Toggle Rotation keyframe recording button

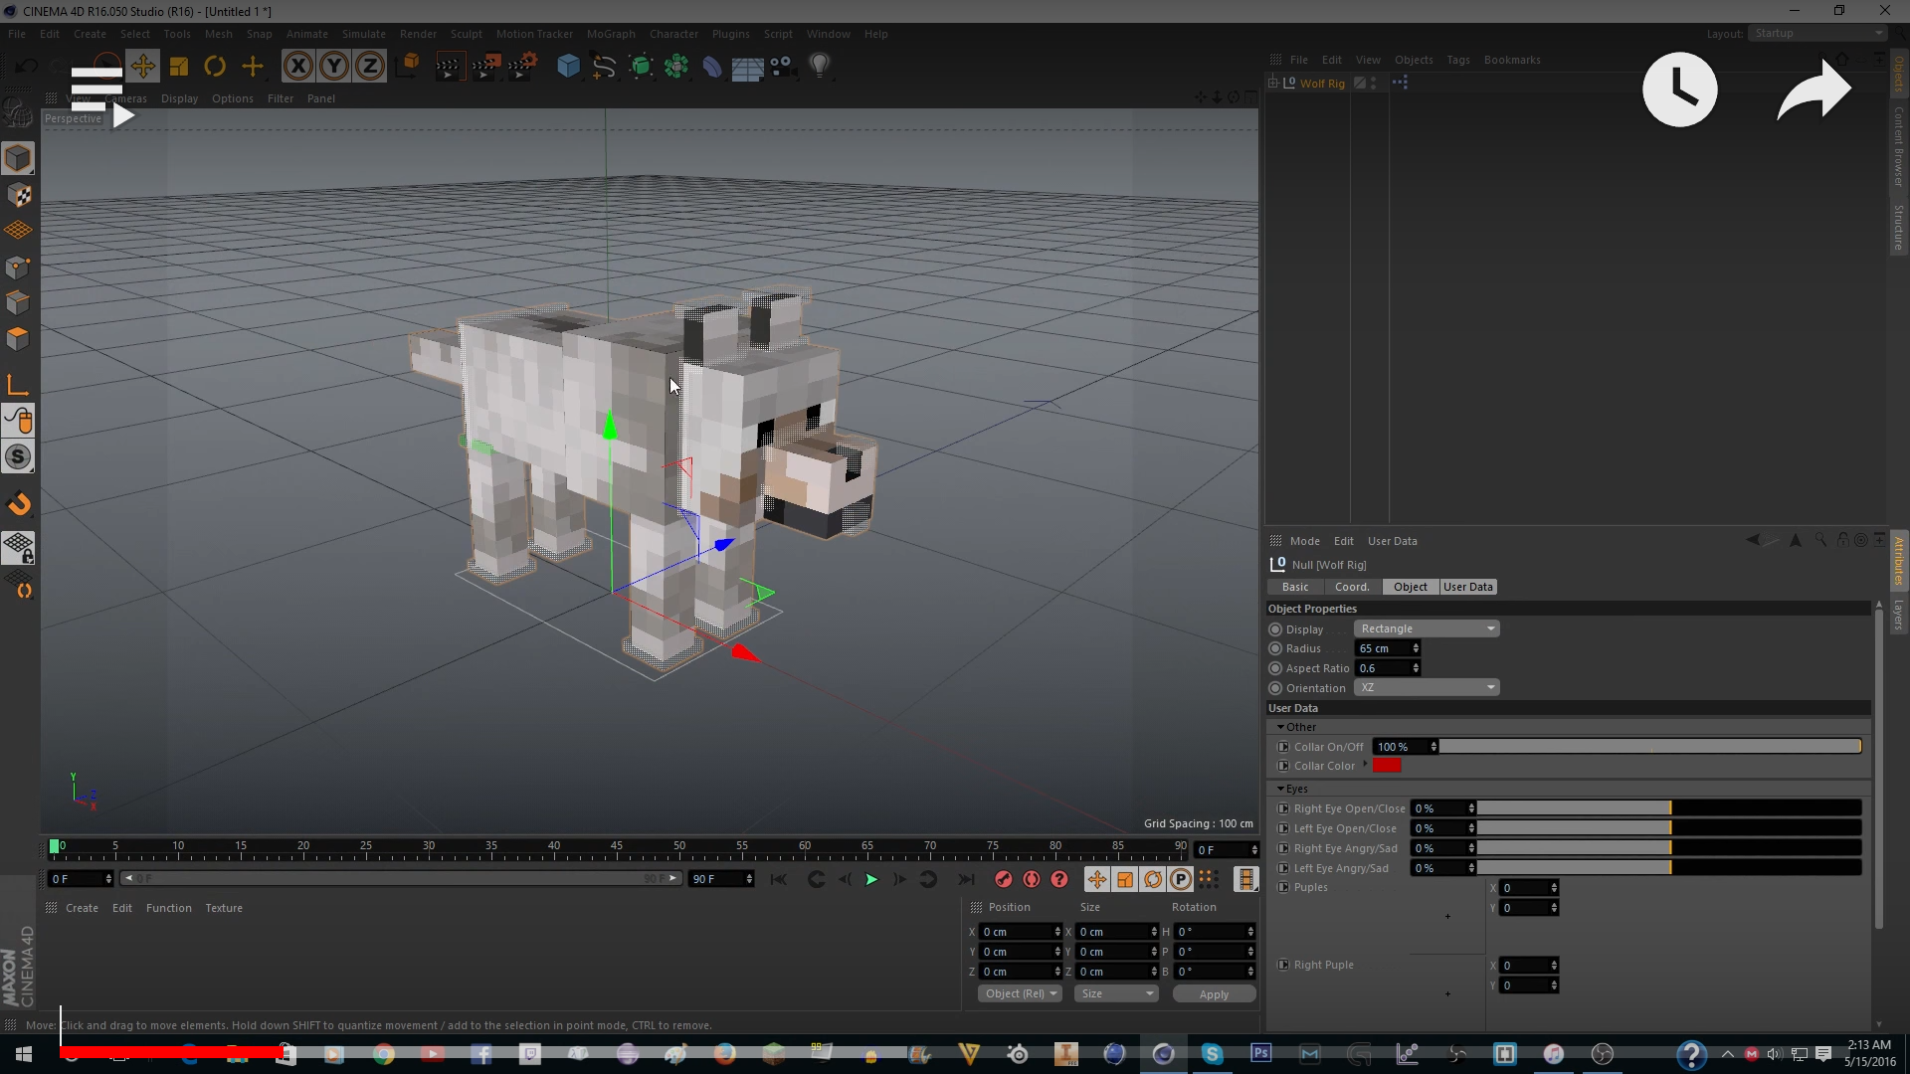[1153, 879]
